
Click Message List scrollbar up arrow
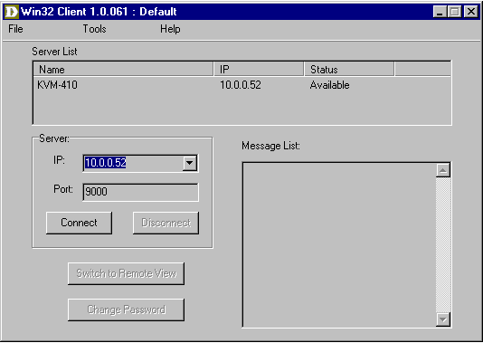tap(443, 170)
